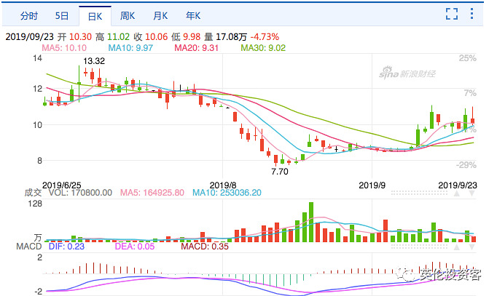497x296 pixels.
Task: Click the fullscreen expand icon
Action: [x=452, y=14]
